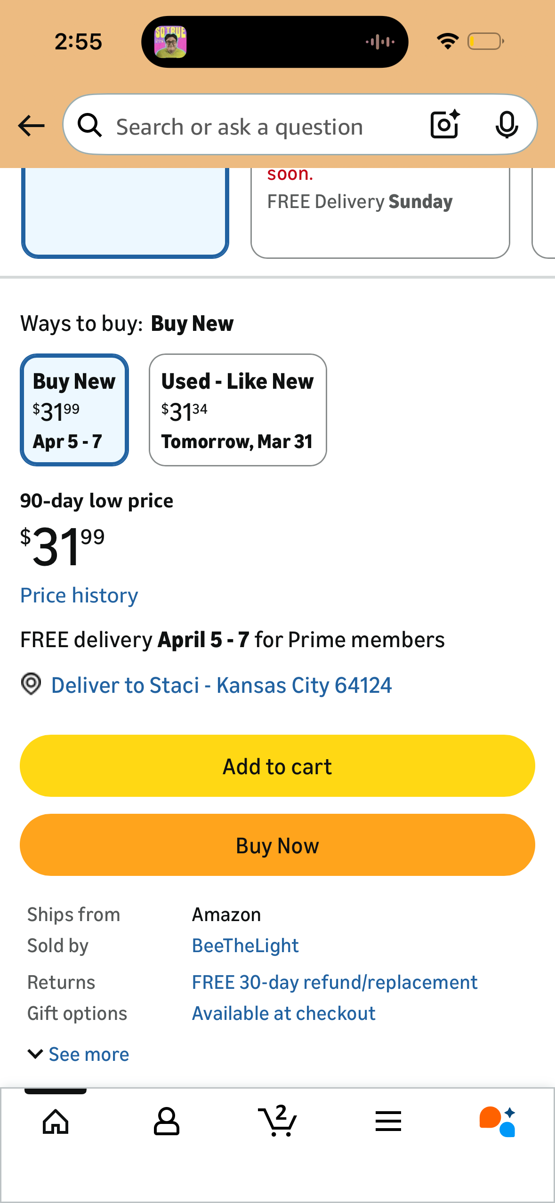The image size is (555, 1203).
Task: View FREE 30-day refund/replacement policy
Action: coord(335,982)
